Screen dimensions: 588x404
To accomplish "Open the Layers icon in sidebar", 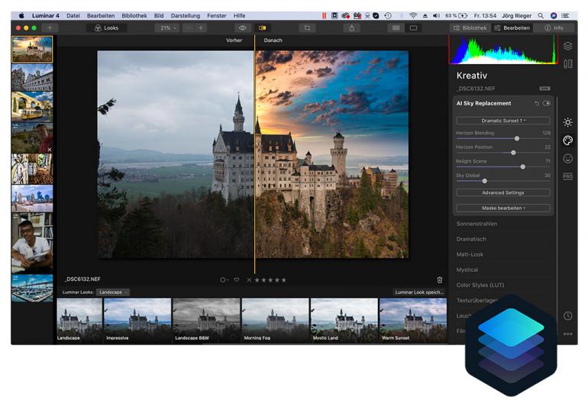I will pos(567,46).
